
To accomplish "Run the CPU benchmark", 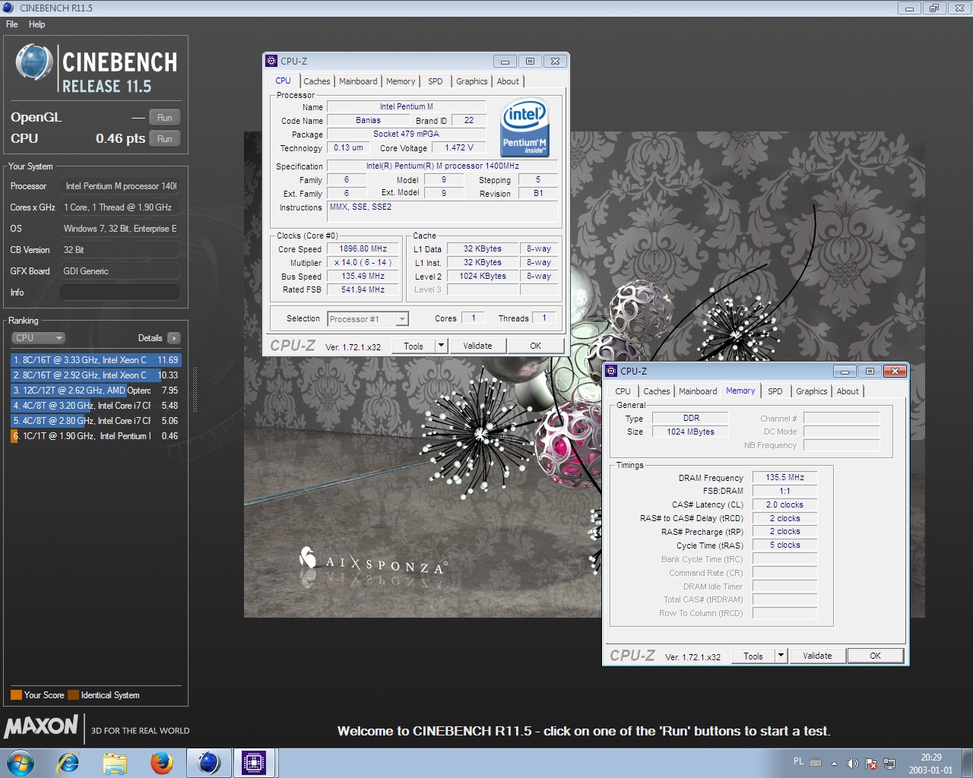I will (x=165, y=138).
